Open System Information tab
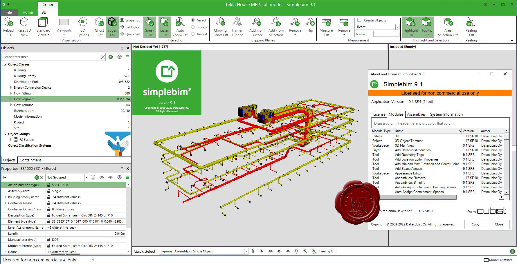The height and width of the screenshot is (264, 517). (x=446, y=114)
